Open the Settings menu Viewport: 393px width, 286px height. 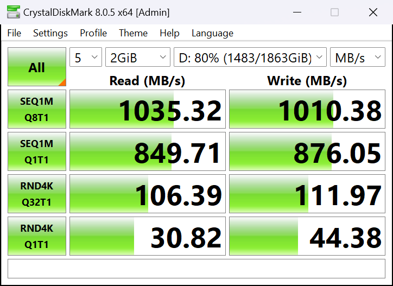(50, 33)
